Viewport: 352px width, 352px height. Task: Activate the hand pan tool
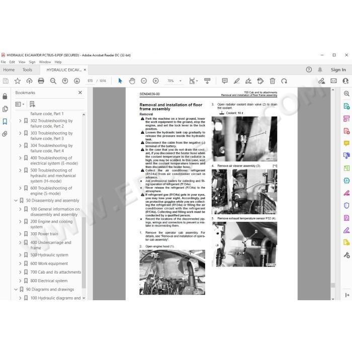pos(132,81)
